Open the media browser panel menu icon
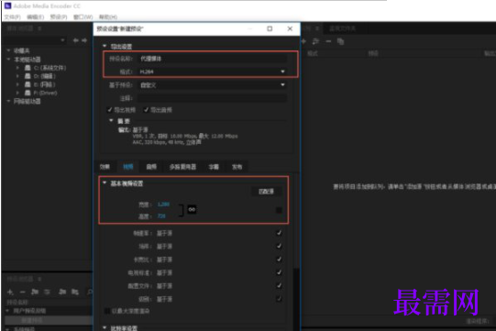Image resolution: width=496 pixels, height=331 pixels. pos(39,28)
